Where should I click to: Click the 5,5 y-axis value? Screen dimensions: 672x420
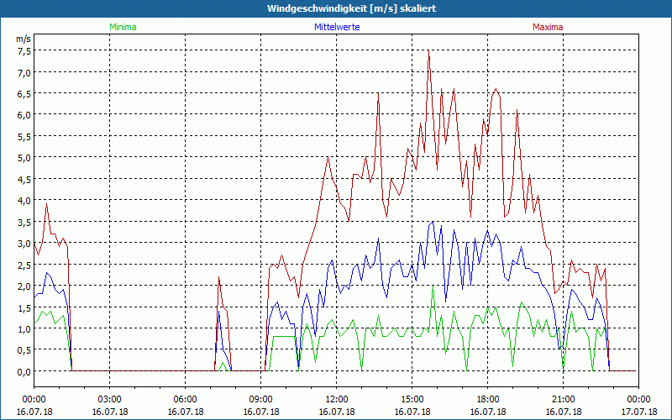(x=24, y=136)
